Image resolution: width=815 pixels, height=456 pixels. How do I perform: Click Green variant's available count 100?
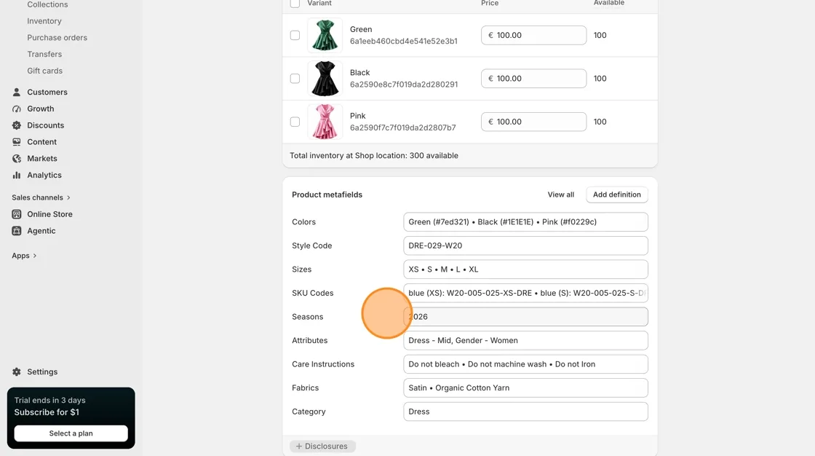(600, 36)
